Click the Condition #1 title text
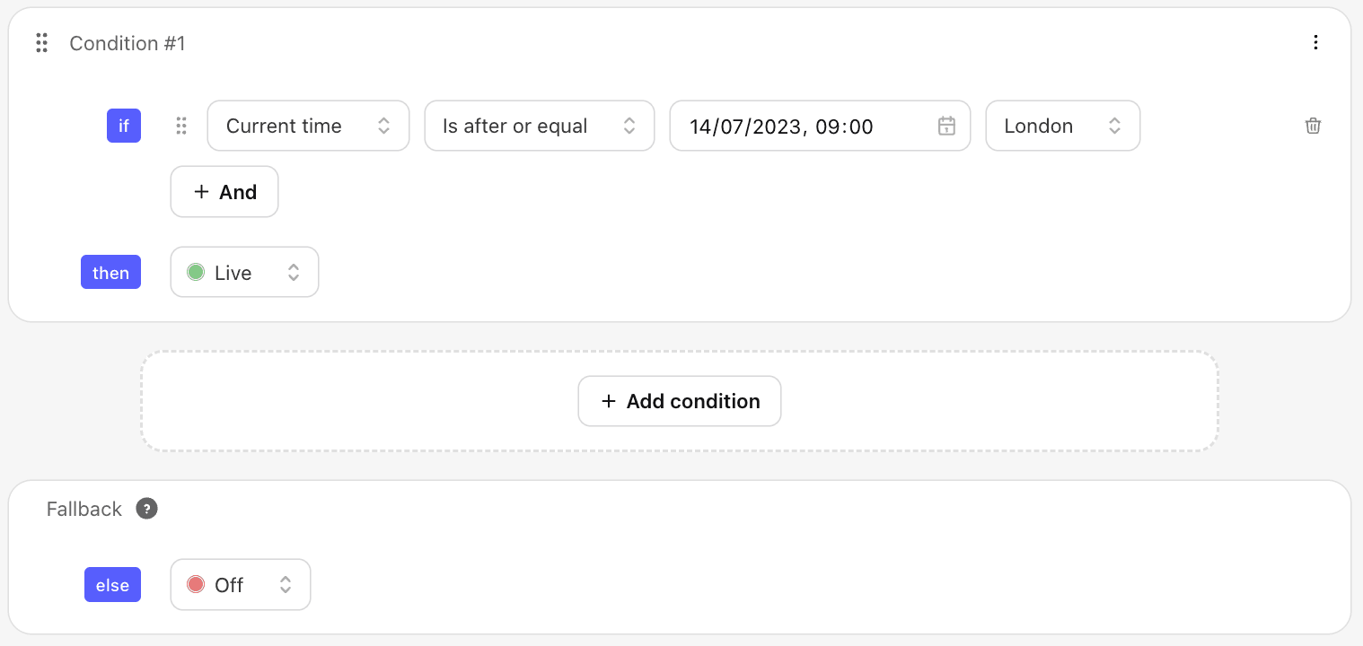1363x646 pixels. [x=128, y=43]
